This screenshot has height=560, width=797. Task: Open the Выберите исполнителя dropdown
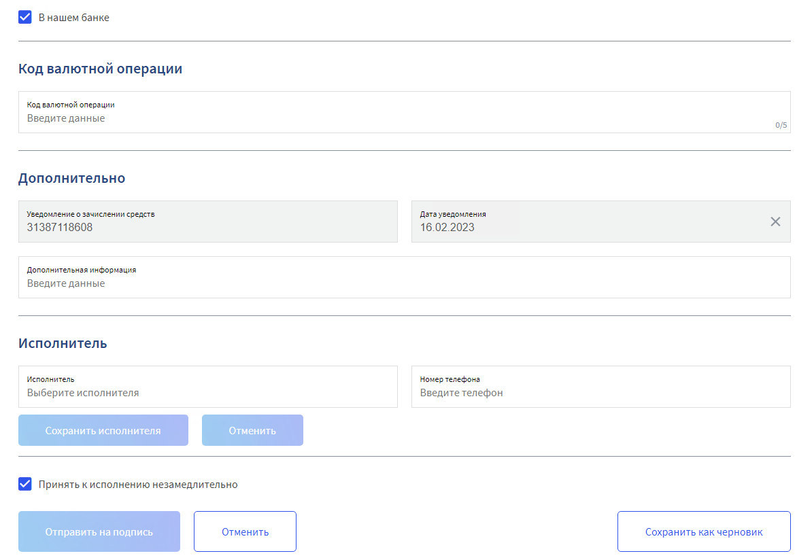(208, 387)
